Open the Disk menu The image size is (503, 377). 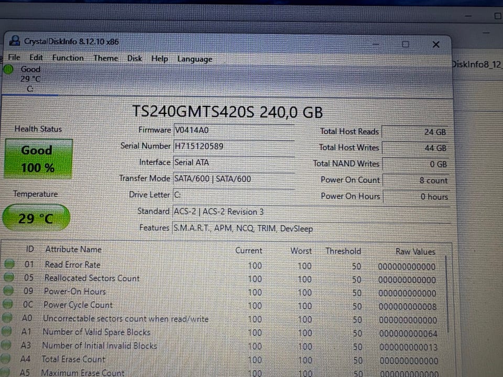(x=135, y=59)
